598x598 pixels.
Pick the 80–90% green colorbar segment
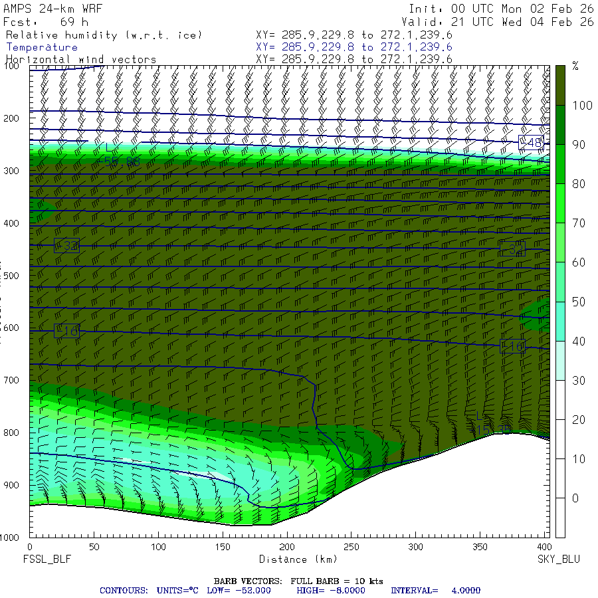(560, 164)
